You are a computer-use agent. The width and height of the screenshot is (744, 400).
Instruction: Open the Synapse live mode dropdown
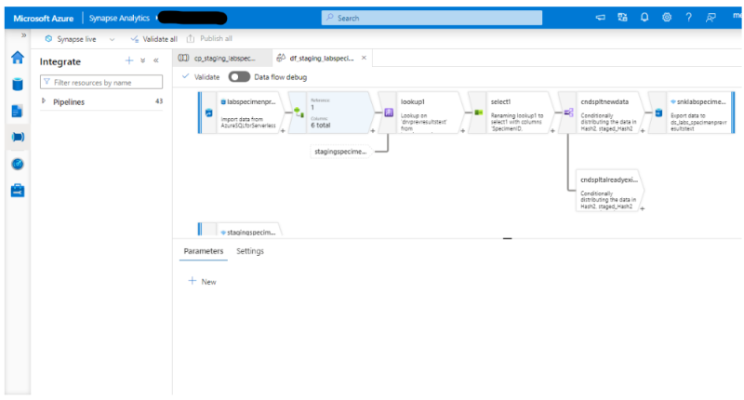pos(81,39)
